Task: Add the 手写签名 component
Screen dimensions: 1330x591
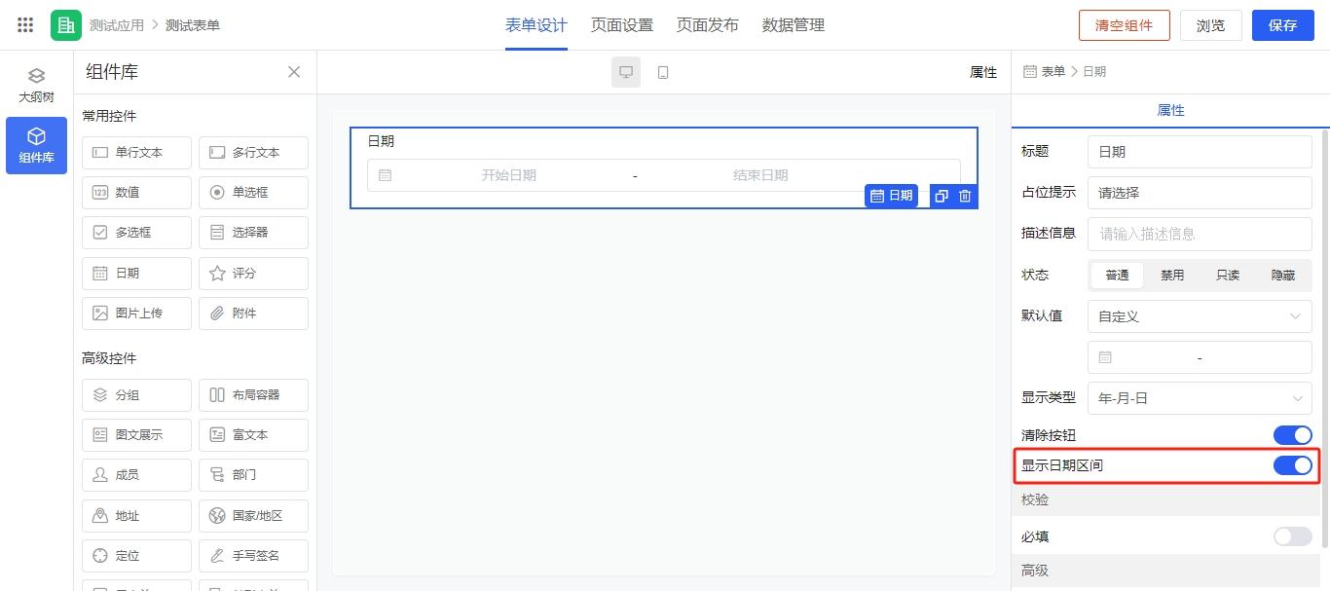Action: coord(253,556)
